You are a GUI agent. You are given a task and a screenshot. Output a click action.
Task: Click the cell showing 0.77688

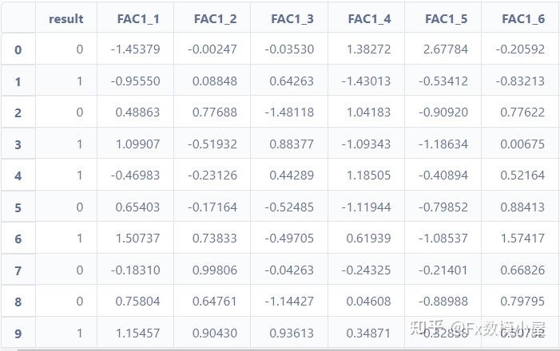click(216, 112)
